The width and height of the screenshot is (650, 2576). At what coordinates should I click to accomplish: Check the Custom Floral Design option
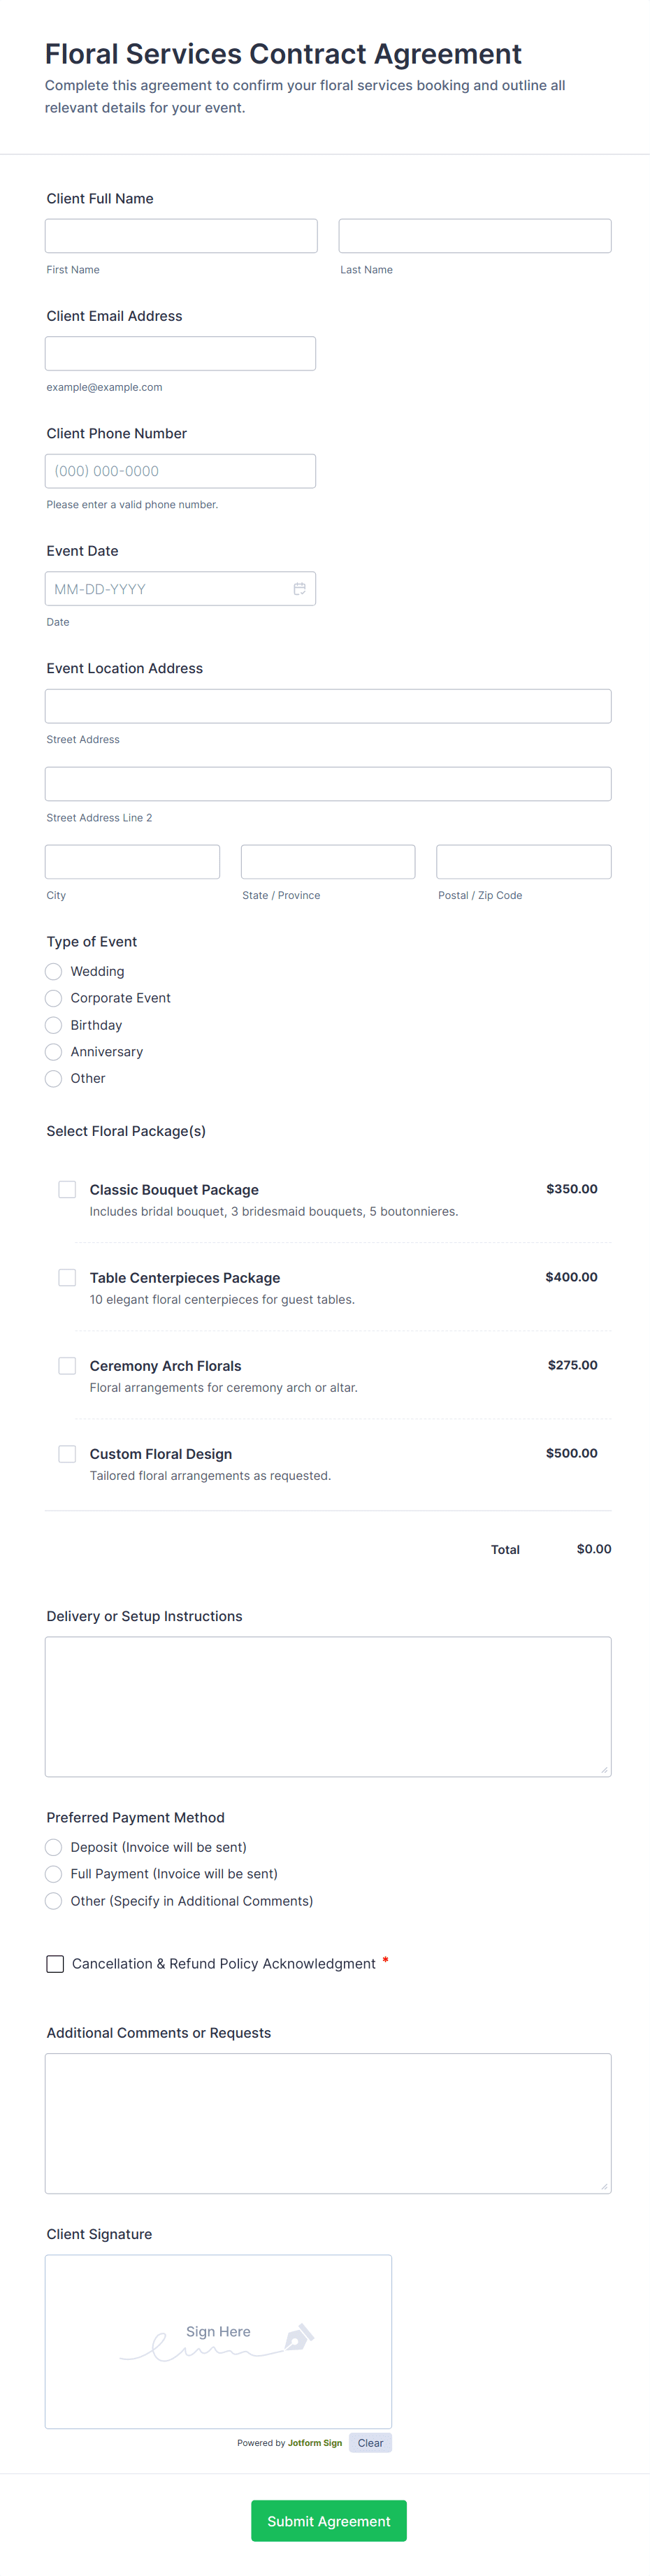(67, 1453)
